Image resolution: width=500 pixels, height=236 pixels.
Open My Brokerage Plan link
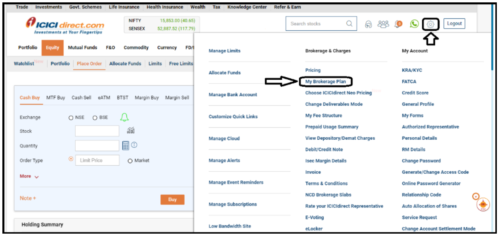(325, 82)
